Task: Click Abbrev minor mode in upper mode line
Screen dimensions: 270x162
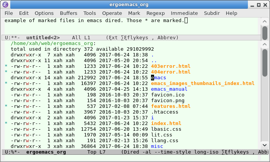Action: pyautogui.click(x=166, y=37)
